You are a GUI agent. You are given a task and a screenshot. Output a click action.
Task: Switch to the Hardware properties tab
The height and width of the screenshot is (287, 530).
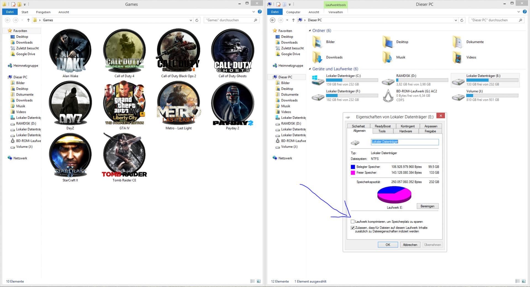(x=405, y=131)
